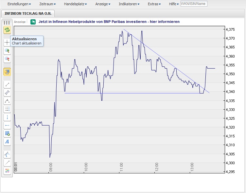Select the arc curve drawing tool
Image resolution: width=246 pixels, height=193 pixels.
point(7,101)
